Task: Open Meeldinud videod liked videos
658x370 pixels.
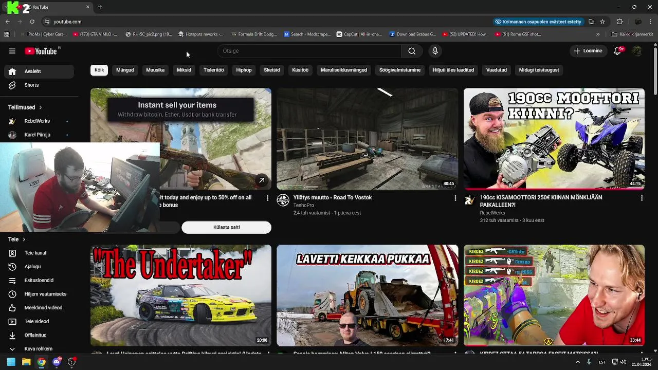Action: tap(39, 308)
